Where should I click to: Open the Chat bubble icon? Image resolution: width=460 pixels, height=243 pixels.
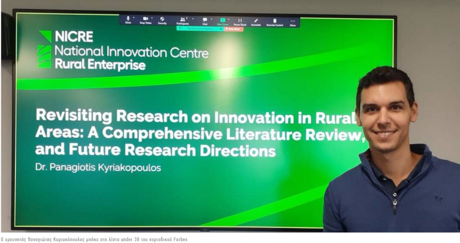[205, 21]
